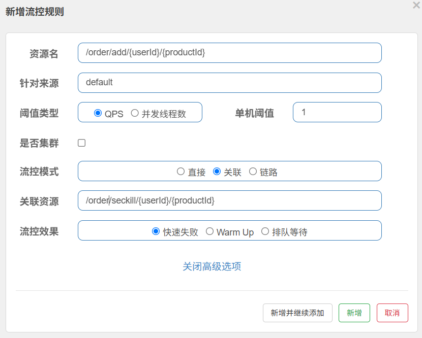Close the 新增流控规则 dialog with X
The image size is (422, 338).
416,5
